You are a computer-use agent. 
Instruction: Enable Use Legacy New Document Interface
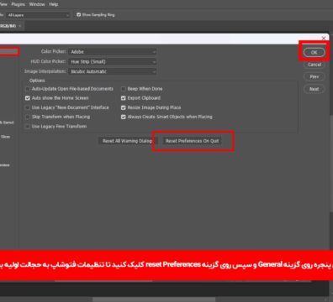[x=28, y=107]
